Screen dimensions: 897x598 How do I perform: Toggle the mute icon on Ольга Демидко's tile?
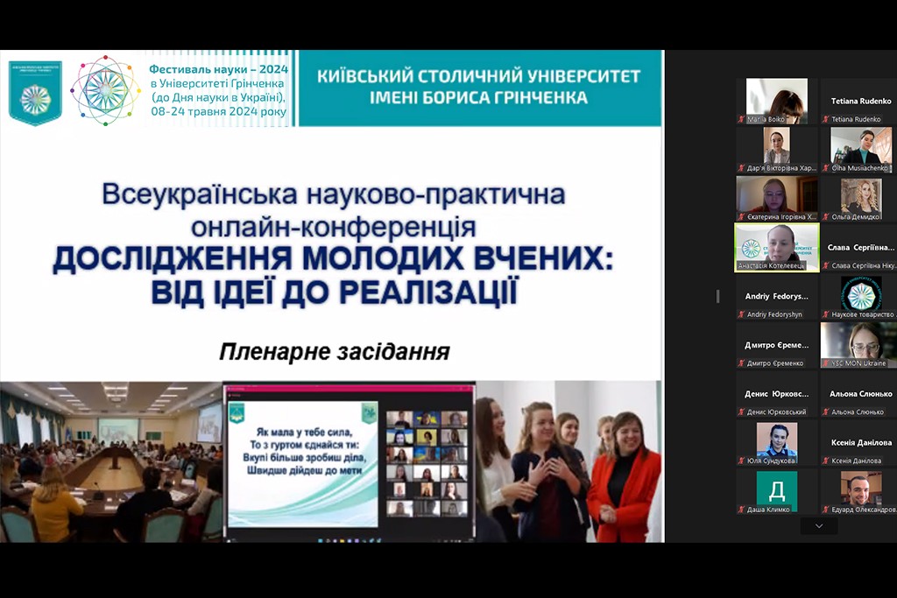827,215
